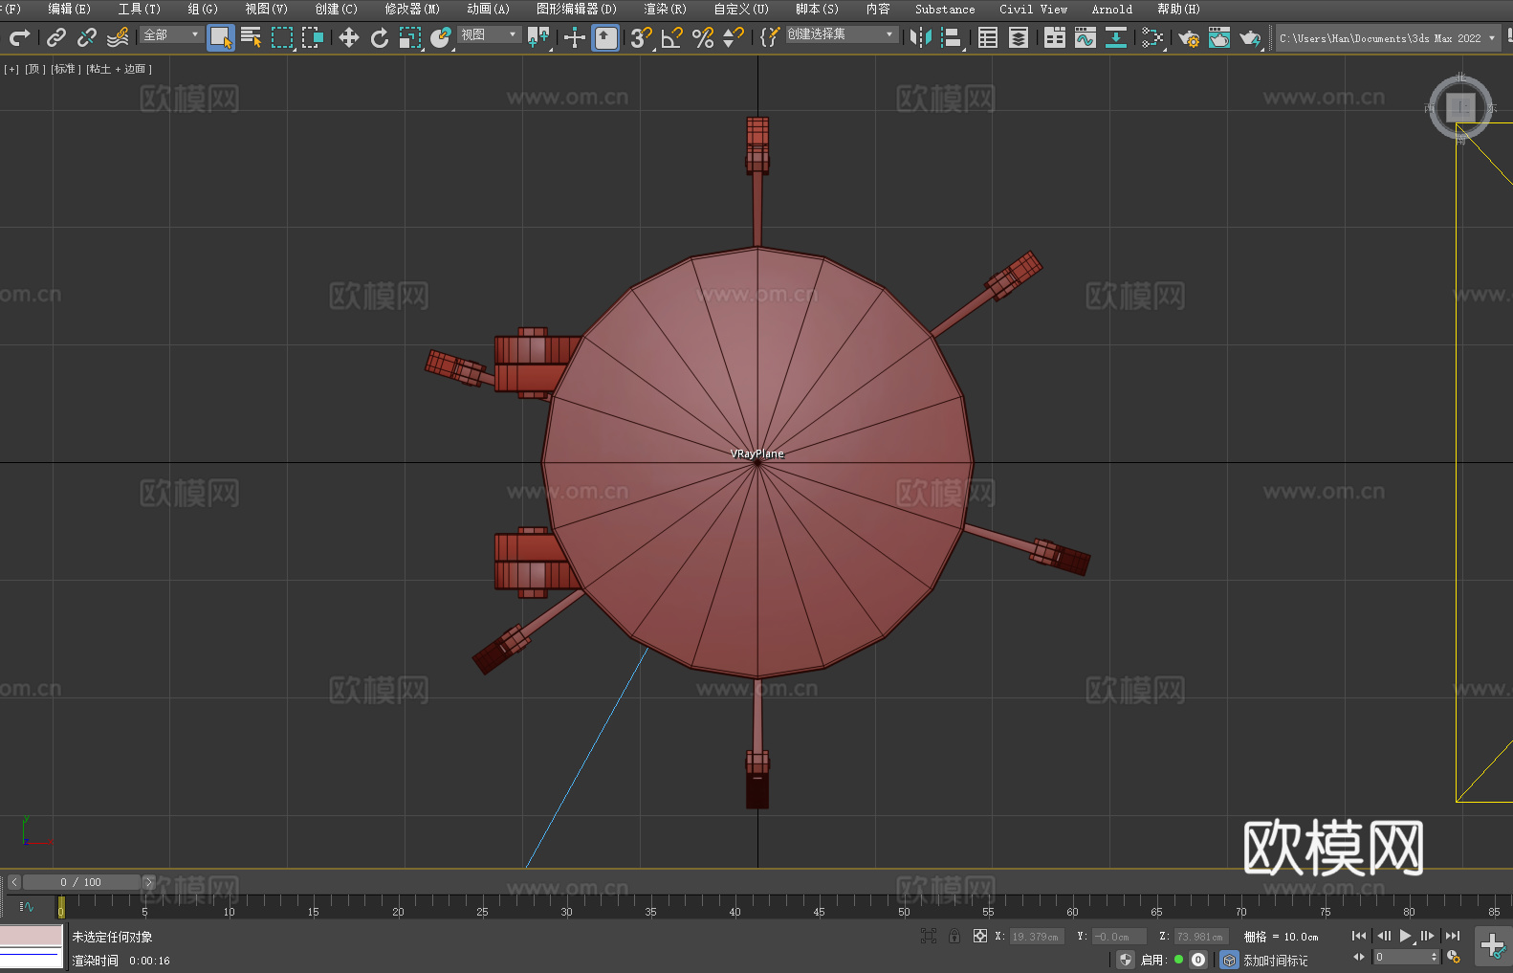Image resolution: width=1513 pixels, height=973 pixels.
Task: Click the [顶] viewport view label
Action: (35, 69)
